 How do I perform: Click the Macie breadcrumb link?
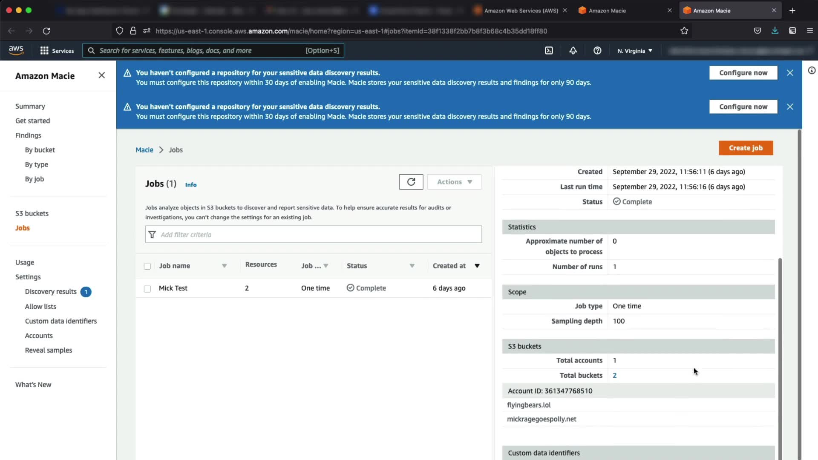(144, 150)
